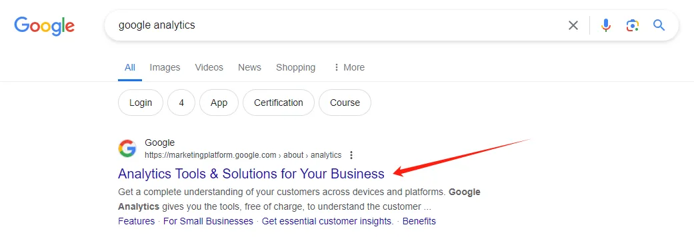Click the magnifying glass search icon

(659, 25)
